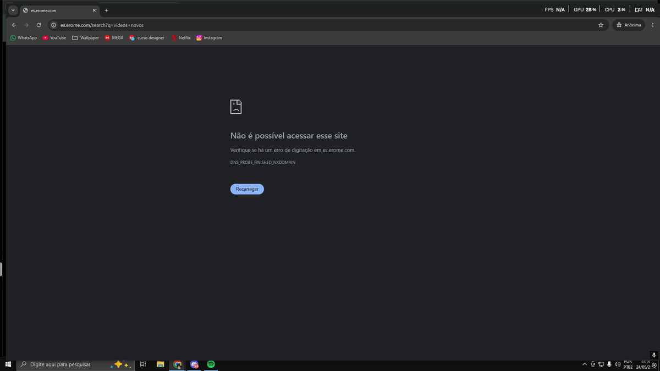
Task: Click the Anônima incognito profile button
Action: pyautogui.click(x=629, y=25)
